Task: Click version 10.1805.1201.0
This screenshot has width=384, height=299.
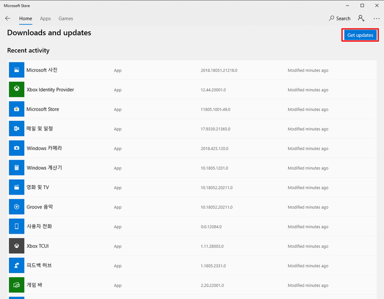Action: [x=214, y=168]
